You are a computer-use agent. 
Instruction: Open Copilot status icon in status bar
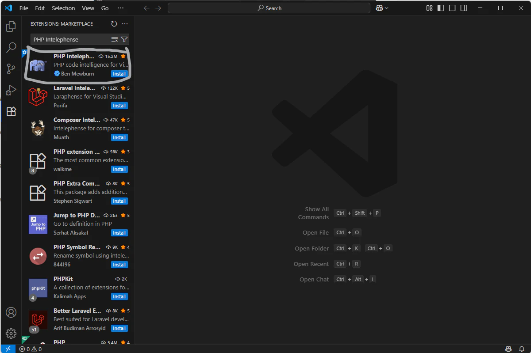[x=509, y=349]
